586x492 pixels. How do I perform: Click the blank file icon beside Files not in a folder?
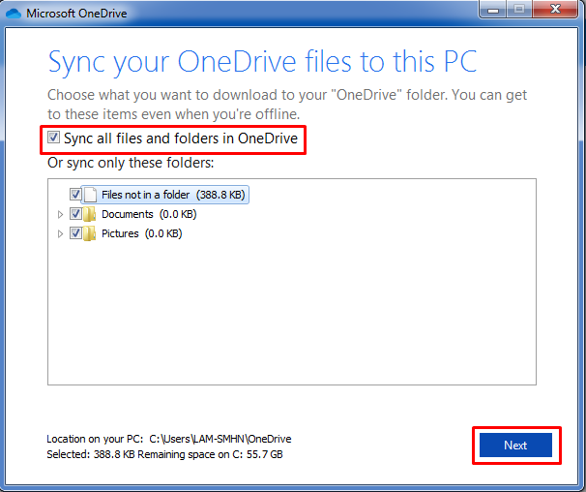click(90, 195)
